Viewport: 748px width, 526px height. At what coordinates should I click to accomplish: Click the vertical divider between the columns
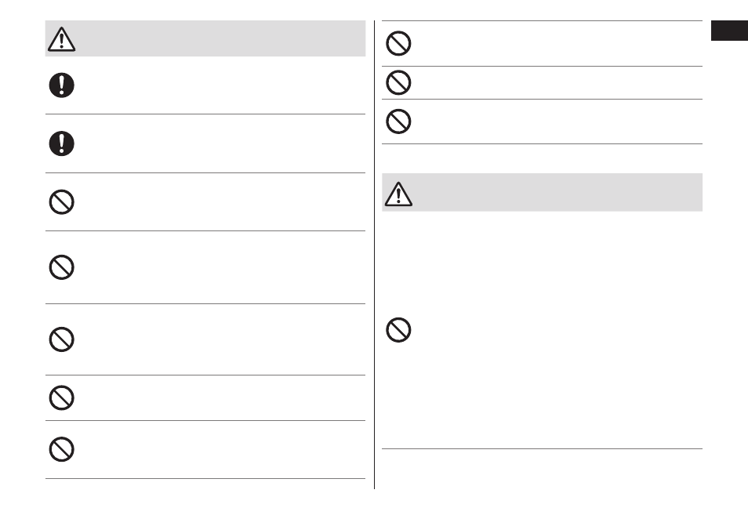pyautogui.click(x=375, y=255)
